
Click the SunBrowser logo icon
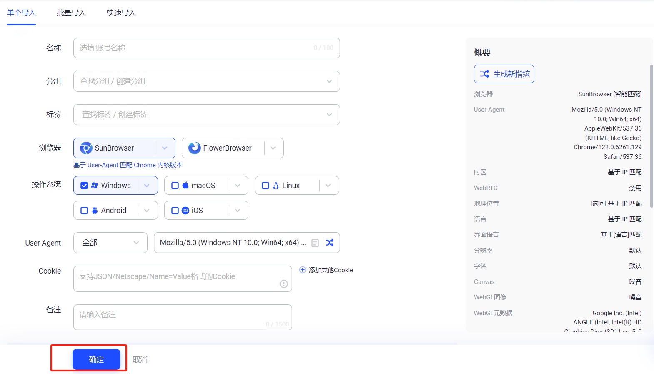(86, 148)
